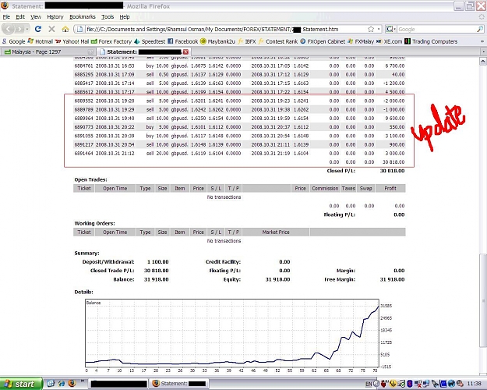Click the vertical scrollbar thumb
Image resolution: width=487 pixels, height=390 pixels.
482,300
